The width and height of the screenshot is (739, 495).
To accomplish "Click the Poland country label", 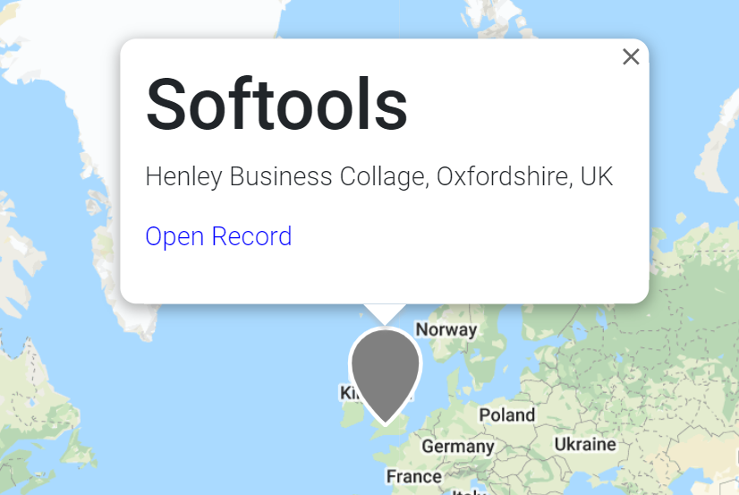I will coord(506,414).
